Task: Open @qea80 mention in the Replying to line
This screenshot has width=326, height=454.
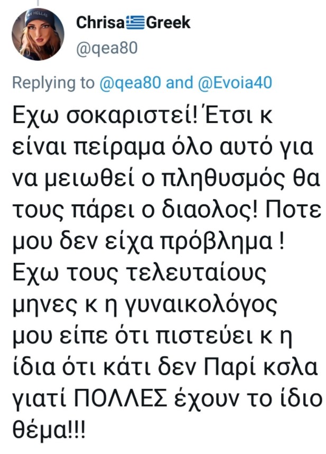Action: [x=129, y=83]
